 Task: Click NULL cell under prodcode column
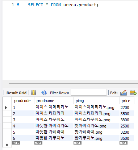(16, 143)
